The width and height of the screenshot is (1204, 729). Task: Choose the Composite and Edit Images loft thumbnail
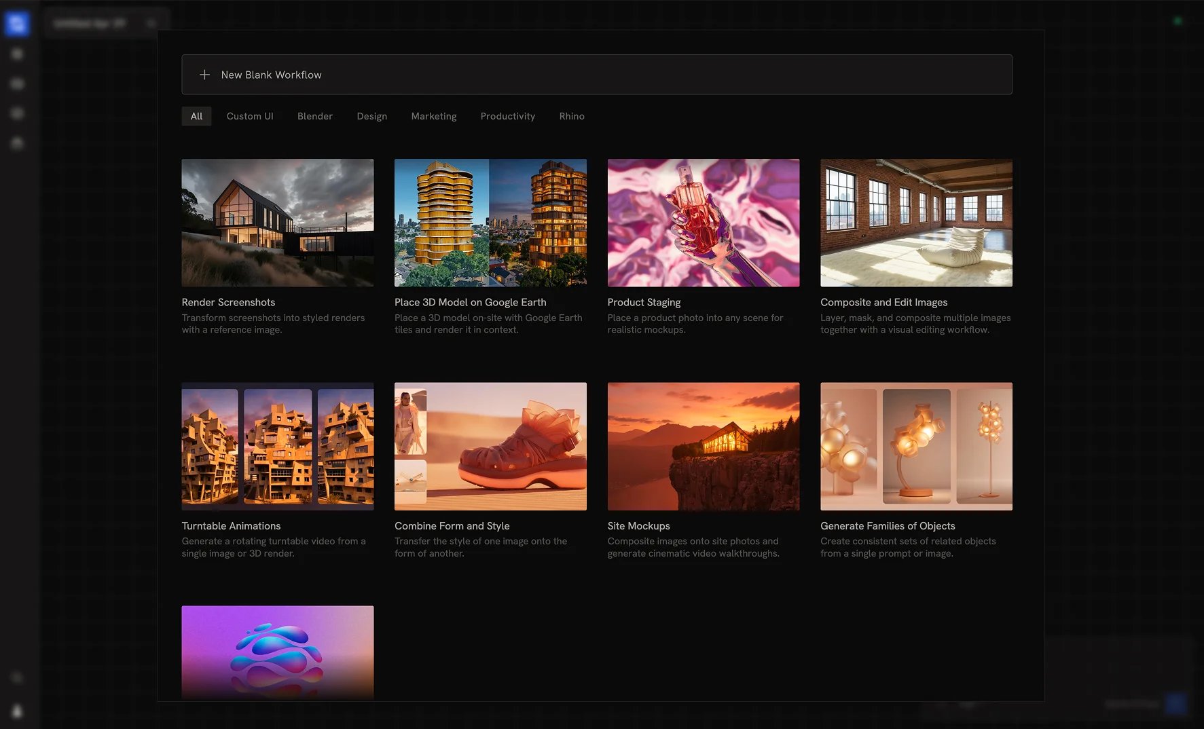point(916,223)
